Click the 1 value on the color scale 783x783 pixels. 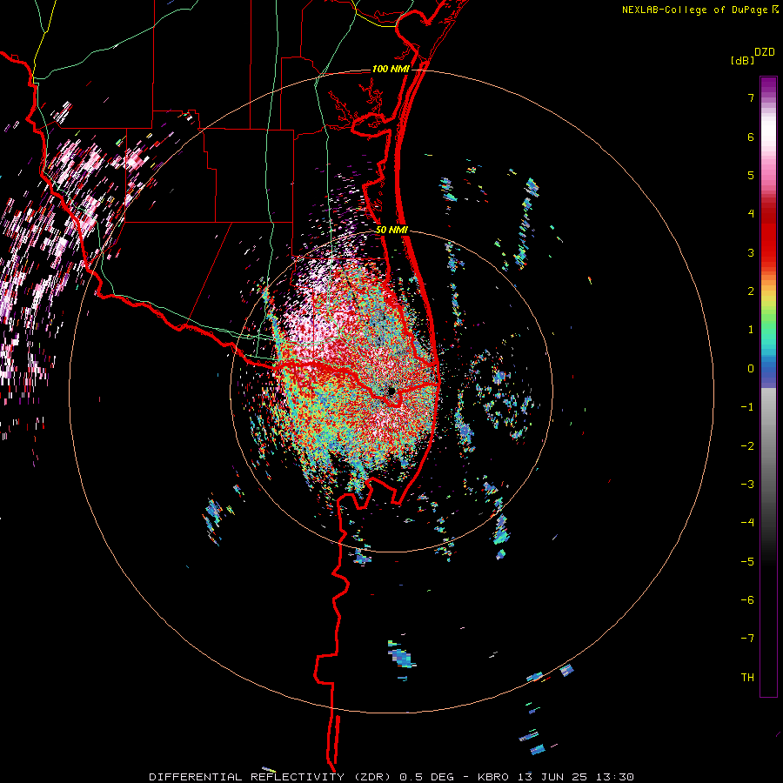tap(751, 330)
